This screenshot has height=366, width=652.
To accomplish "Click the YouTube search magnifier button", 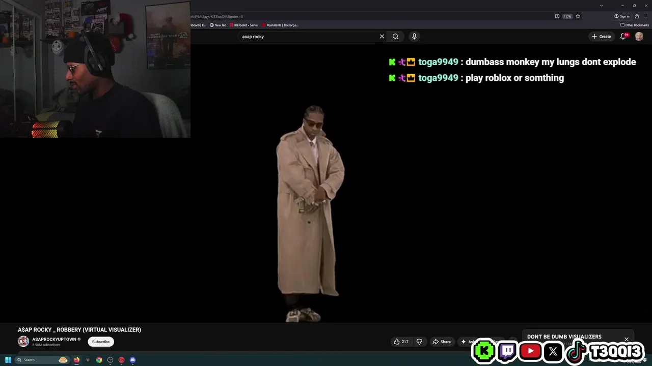I will (396, 37).
